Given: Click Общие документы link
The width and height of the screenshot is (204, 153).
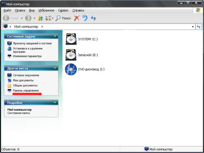Looking at the screenshot, I should pyautogui.click(x=25, y=86).
